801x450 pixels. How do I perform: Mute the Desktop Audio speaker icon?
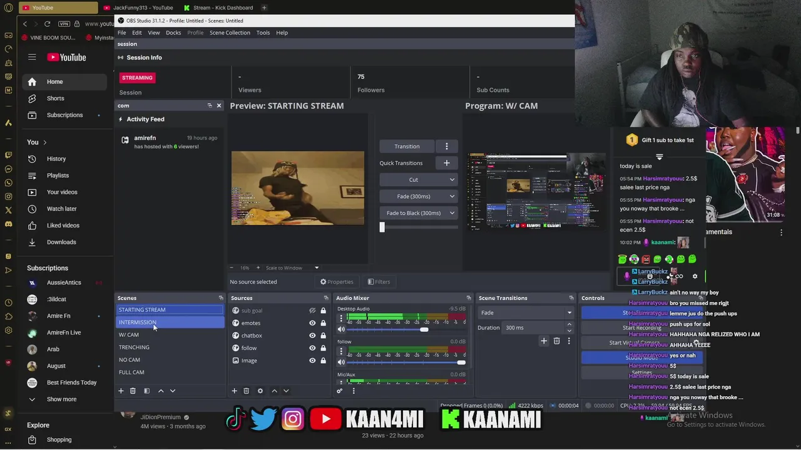tap(341, 329)
